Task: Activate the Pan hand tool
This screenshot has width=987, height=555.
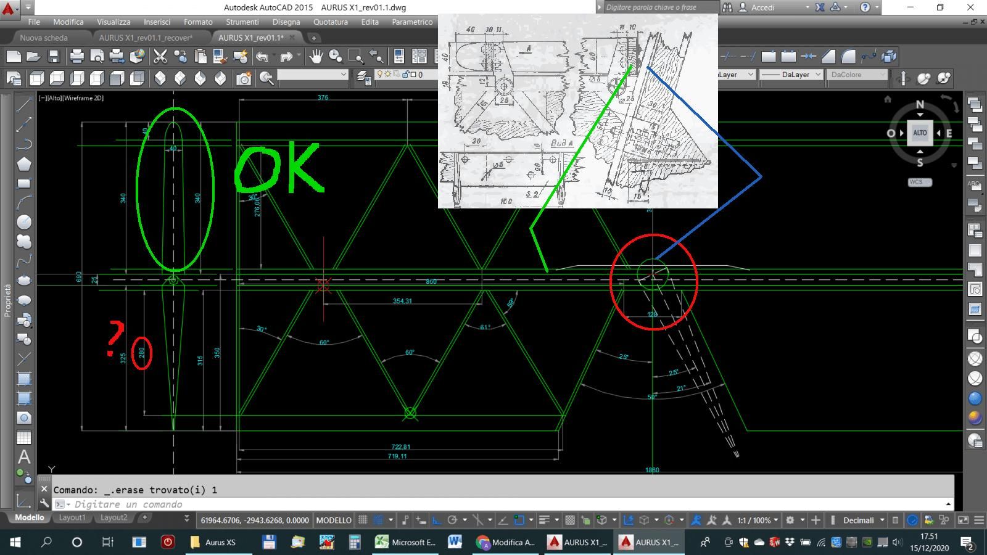Action: click(x=316, y=57)
